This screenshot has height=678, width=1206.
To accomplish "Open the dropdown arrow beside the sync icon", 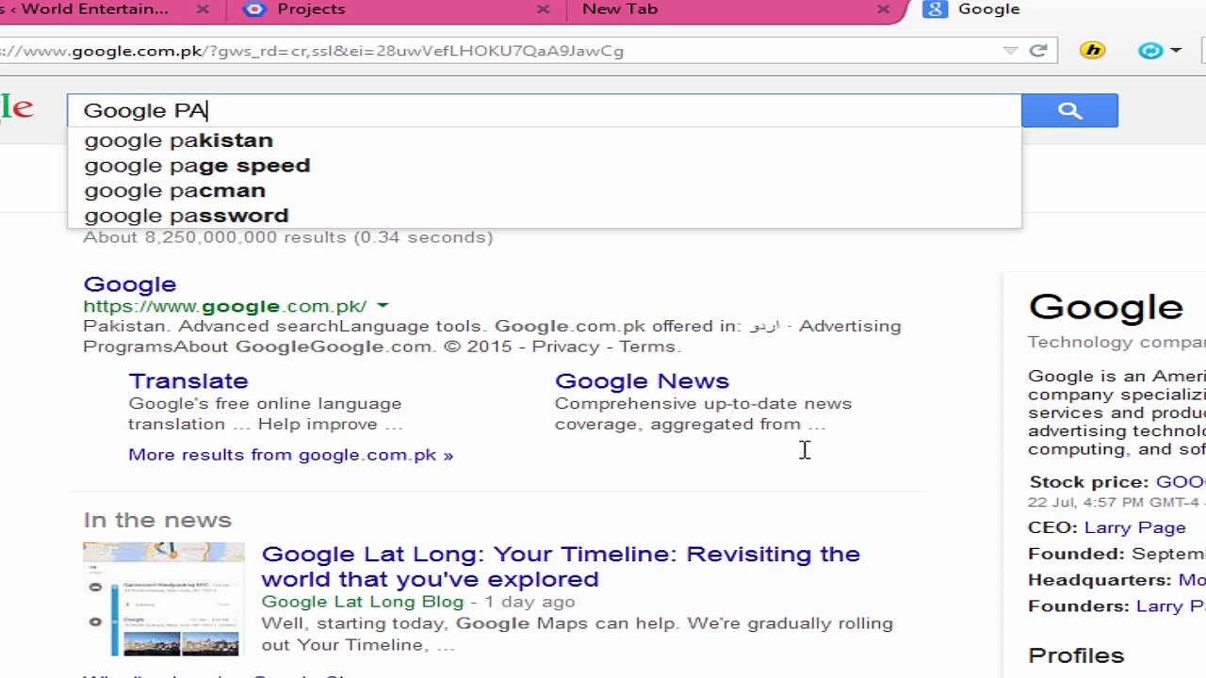I will pos(1175,51).
